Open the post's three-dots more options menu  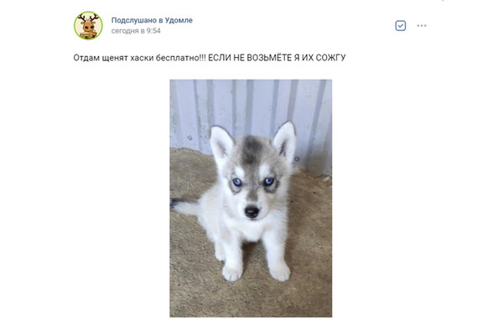pyautogui.click(x=422, y=26)
